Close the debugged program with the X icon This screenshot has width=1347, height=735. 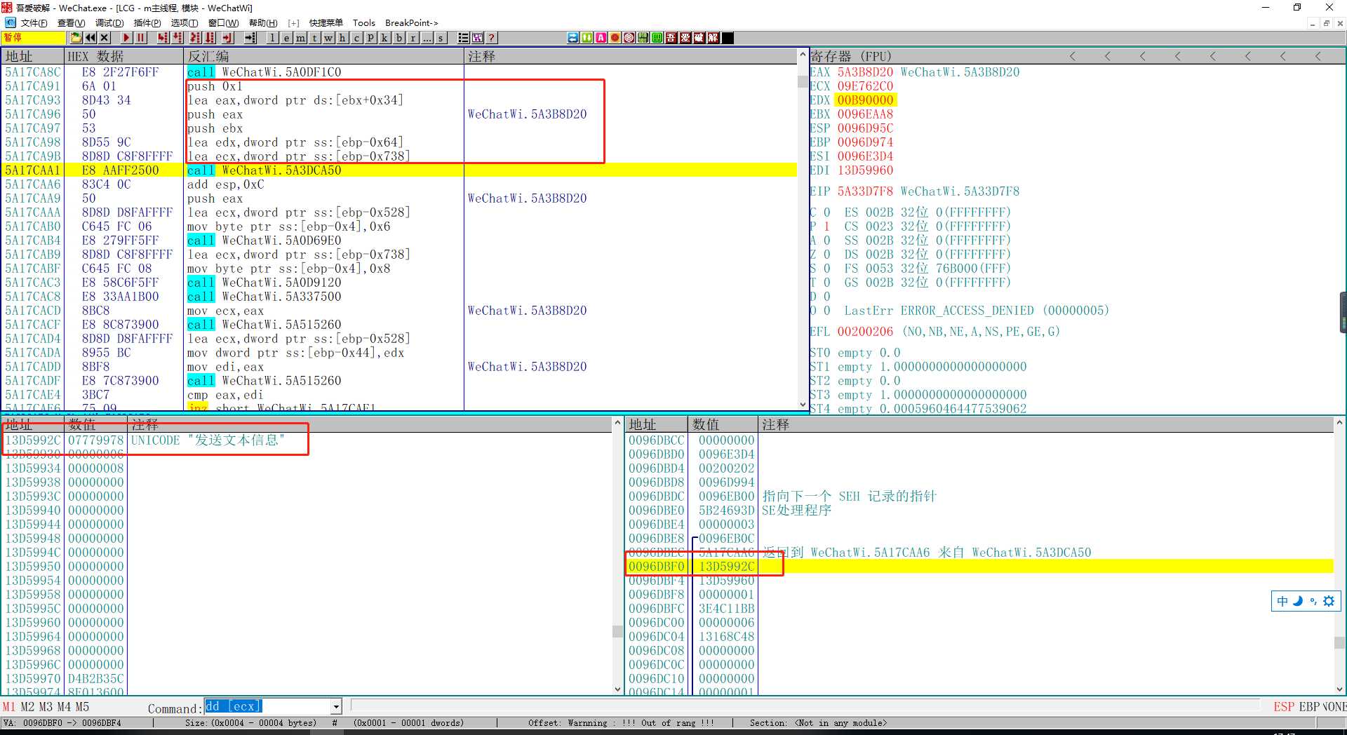click(105, 38)
